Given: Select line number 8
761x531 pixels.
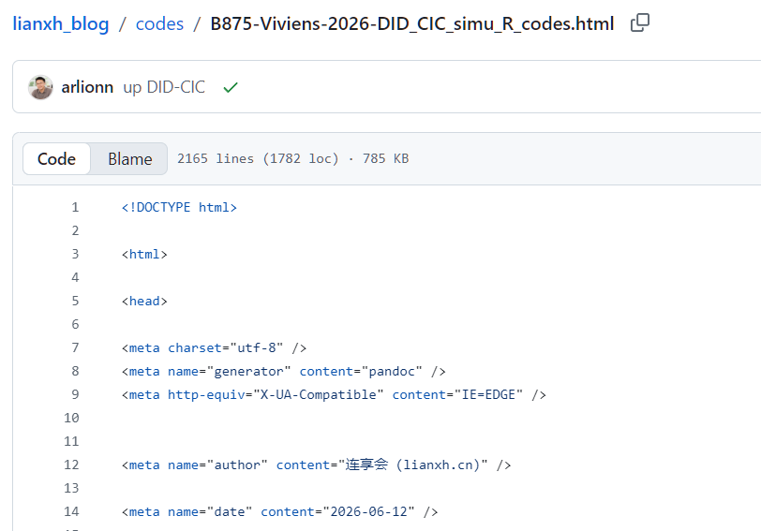Looking at the screenshot, I should tap(75, 372).
